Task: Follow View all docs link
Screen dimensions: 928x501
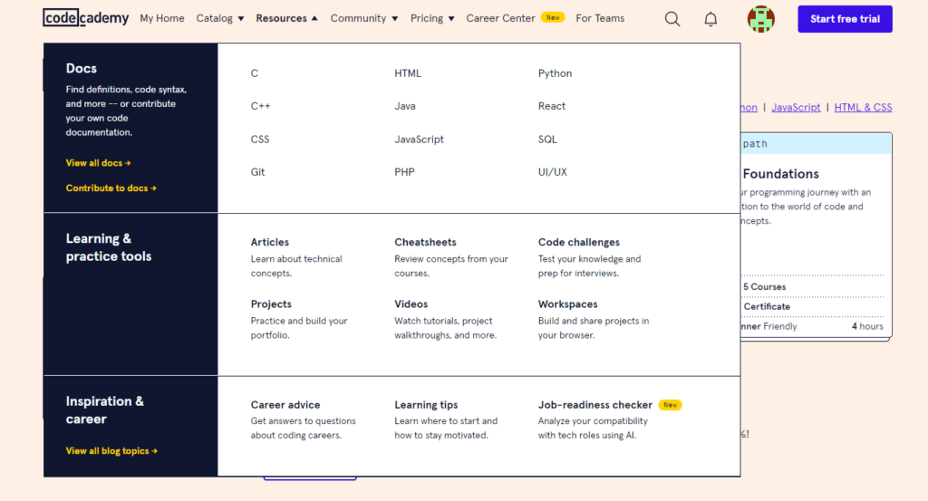Action: coord(98,163)
